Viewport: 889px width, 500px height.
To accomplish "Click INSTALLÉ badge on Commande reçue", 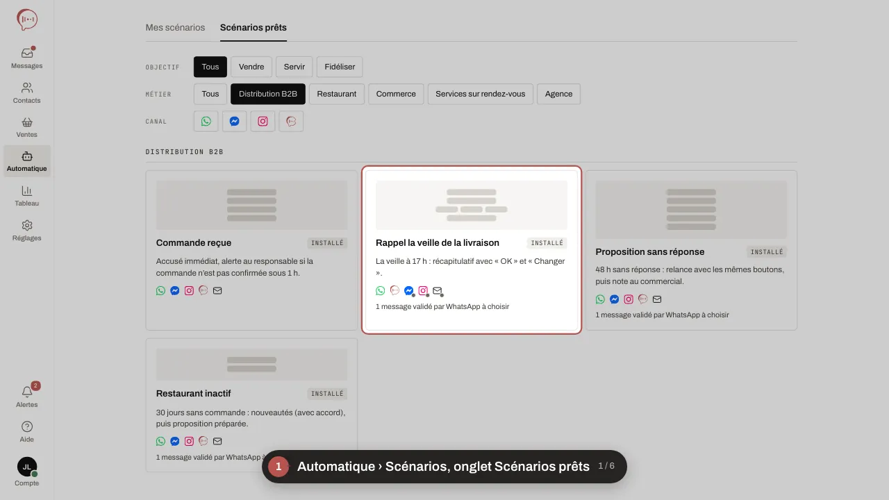I will [328, 243].
